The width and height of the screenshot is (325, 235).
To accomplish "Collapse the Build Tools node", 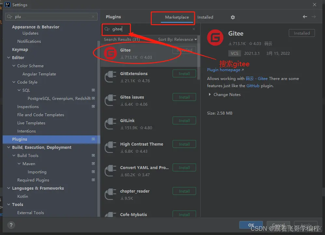I will [x=14, y=155].
